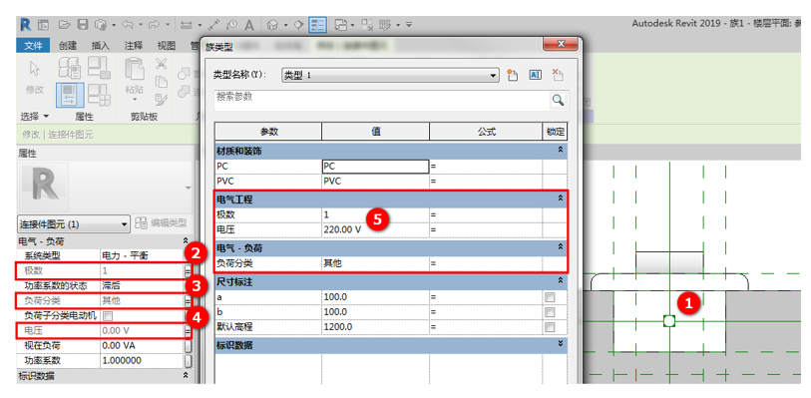Toggle the lock checkbox for parameter a
Viewport: 811px width, 398px height.
[550, 297]
